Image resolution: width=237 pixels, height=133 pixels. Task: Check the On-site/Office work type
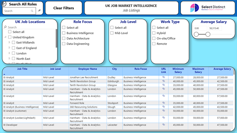154,38
